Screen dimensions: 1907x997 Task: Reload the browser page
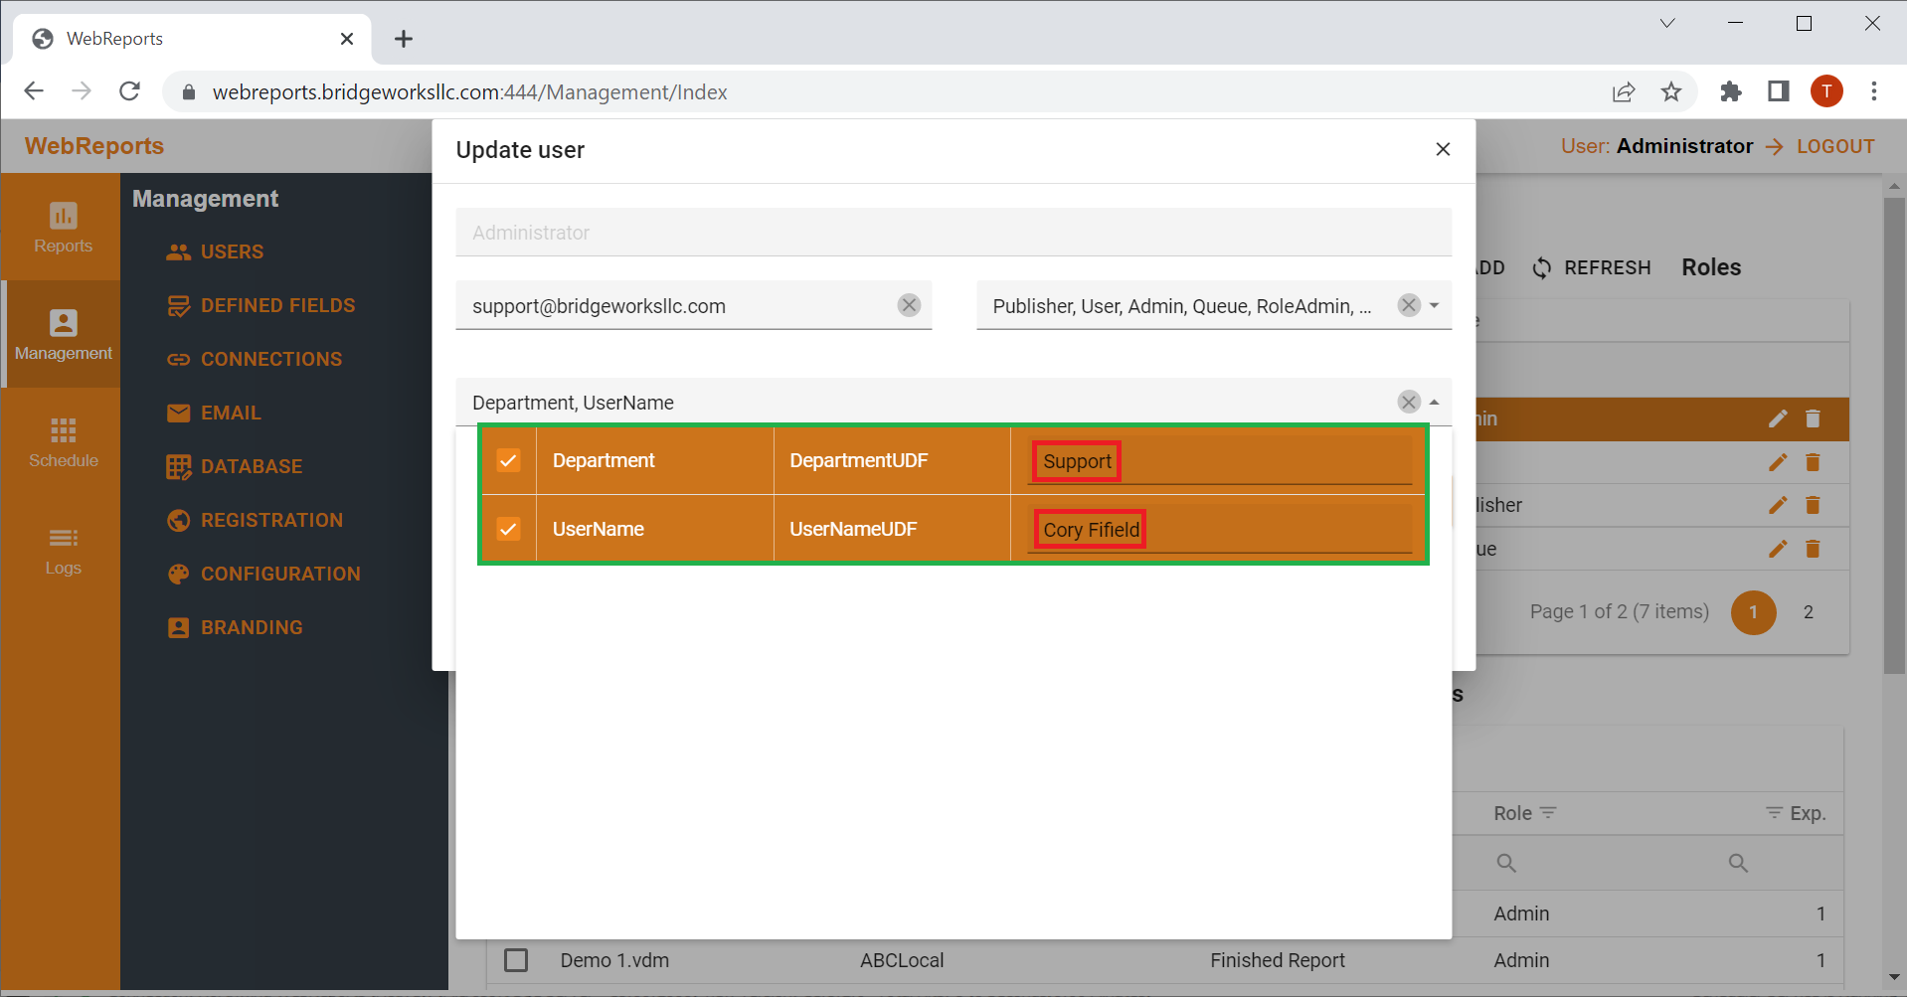(x=129, y=91)
